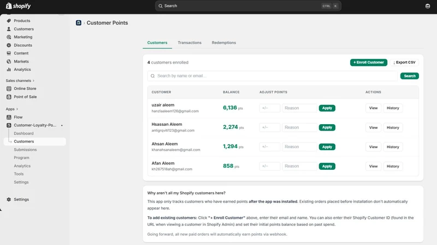Click the Reason field for Afan Aleem
Viewport: 437px width, 245px height.
pyautogui.click(x=299, y=166)
